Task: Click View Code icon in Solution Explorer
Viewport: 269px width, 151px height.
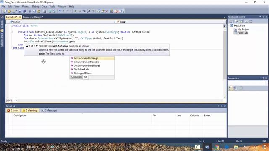Action: pyautogui.click(x=246, y=21)
